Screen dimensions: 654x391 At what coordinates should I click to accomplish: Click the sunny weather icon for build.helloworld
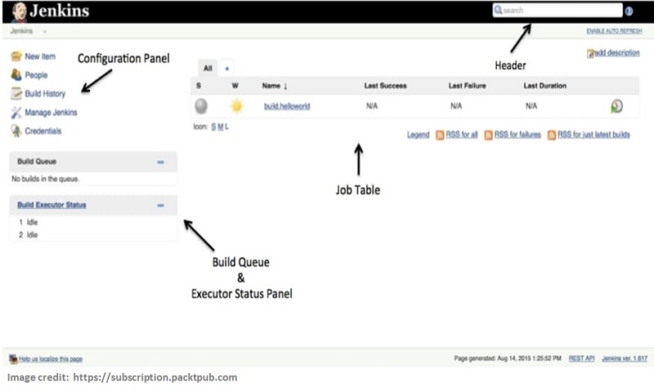[237, 106]
